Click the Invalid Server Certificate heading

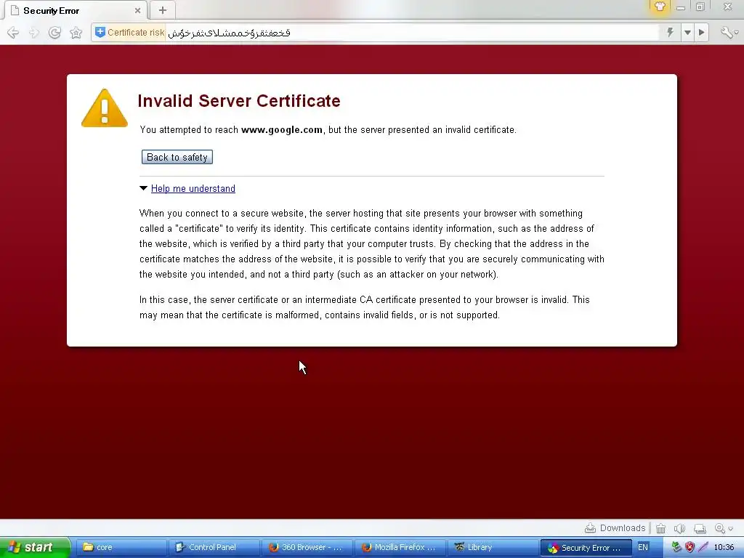coord(239,100)
